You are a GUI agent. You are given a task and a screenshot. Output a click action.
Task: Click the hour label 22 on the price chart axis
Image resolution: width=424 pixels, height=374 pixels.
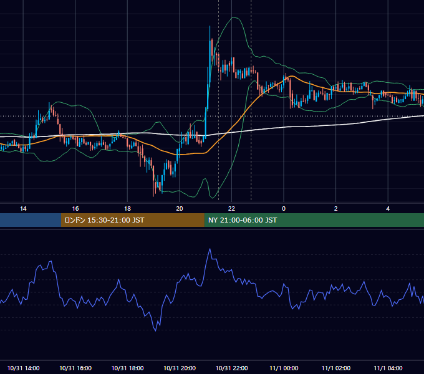[231, 209]
